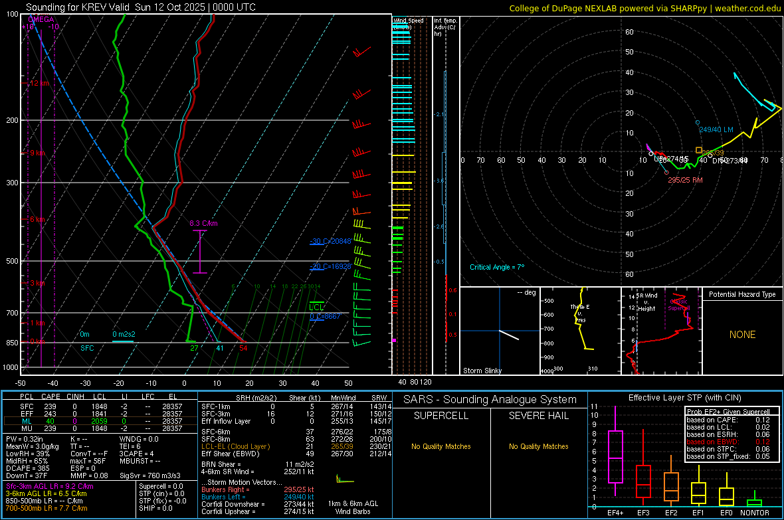Image resolution: width=784 pixels, height=520 pixels.
Task: Click the CAPE column header
Action: tap(50, 396)
